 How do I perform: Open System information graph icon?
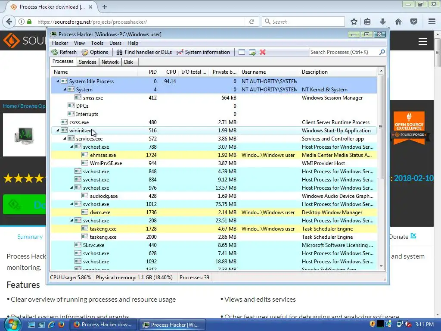(180, 52)
